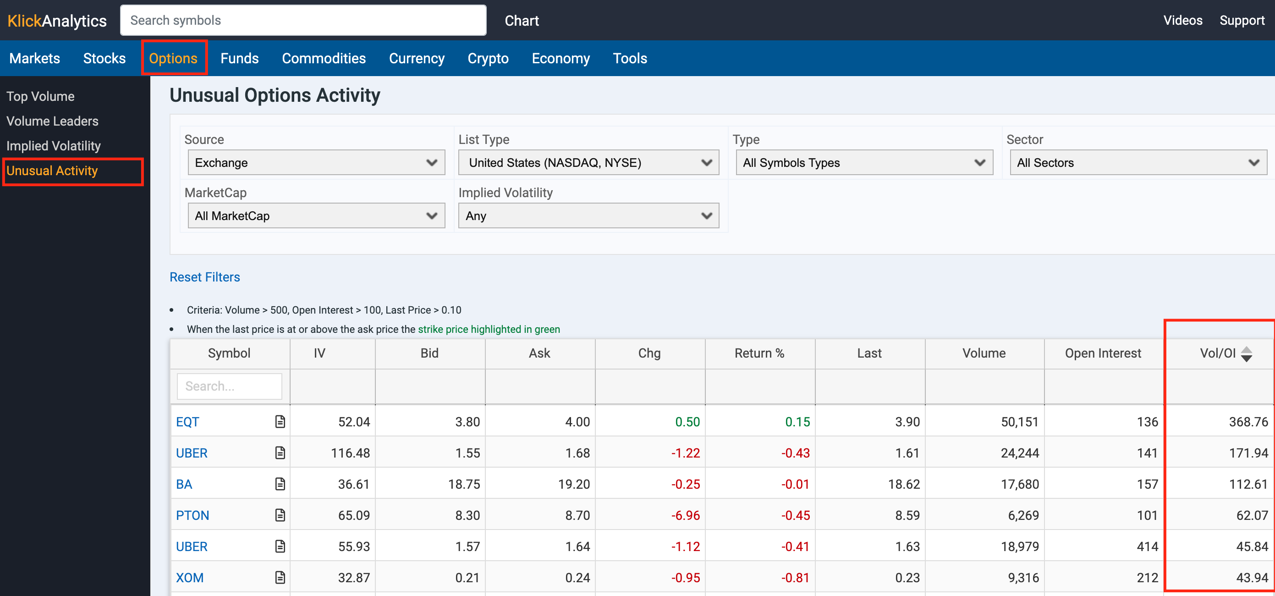The image size is (1275, 596).
Task: Select Unusual Activity in sidebar
Action: tap(52, 170)
